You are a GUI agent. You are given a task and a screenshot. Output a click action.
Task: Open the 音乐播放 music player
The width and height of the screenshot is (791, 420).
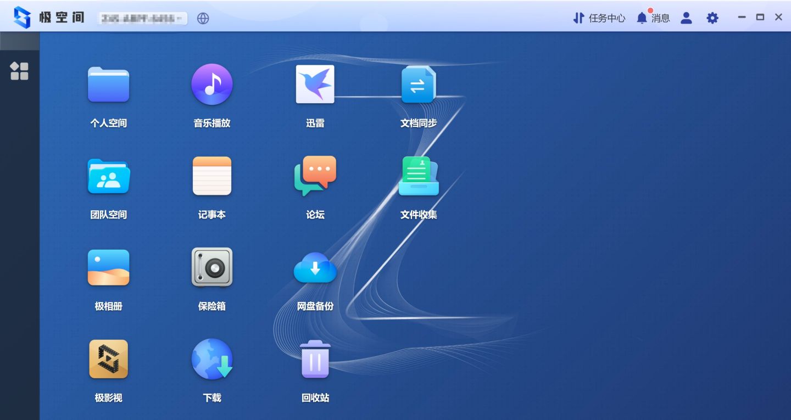pyautogui.click(x=212, y=84)
